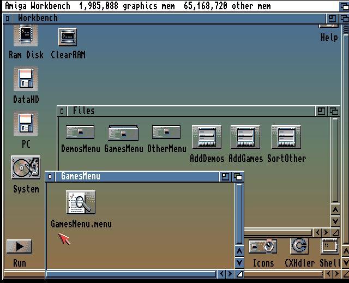Select the GamesMenu drawer in Files
The width and height of the screenshot is (349, 283).
123,133
